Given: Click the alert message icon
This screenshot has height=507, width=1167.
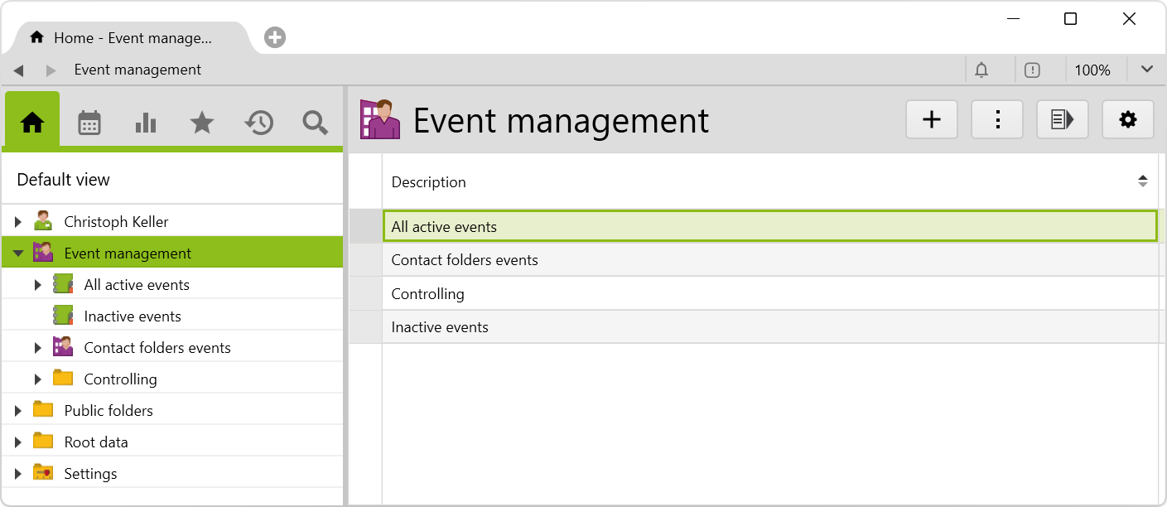Looking at the screenshot, I should click(x=1032, y=70).
